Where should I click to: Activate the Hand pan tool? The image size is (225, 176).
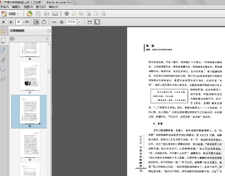(x=43, y=22)
